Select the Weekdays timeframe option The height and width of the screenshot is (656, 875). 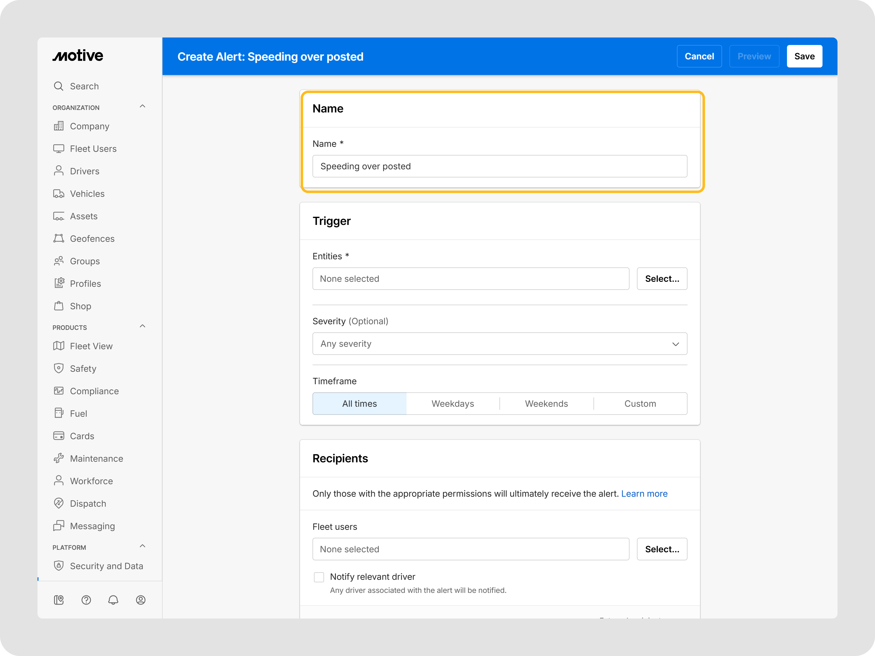(x=452, y=403)
